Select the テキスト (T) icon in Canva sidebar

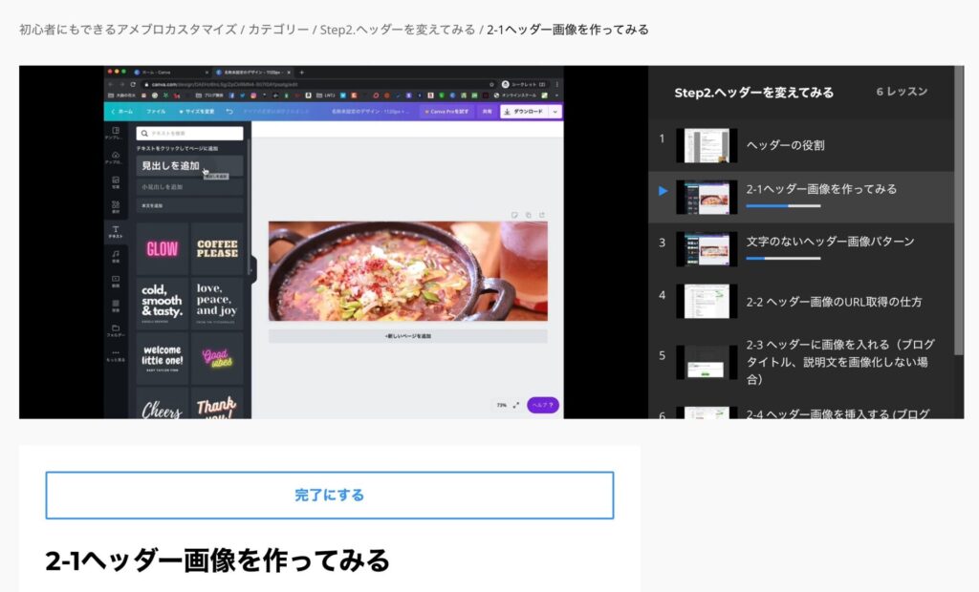116,231
